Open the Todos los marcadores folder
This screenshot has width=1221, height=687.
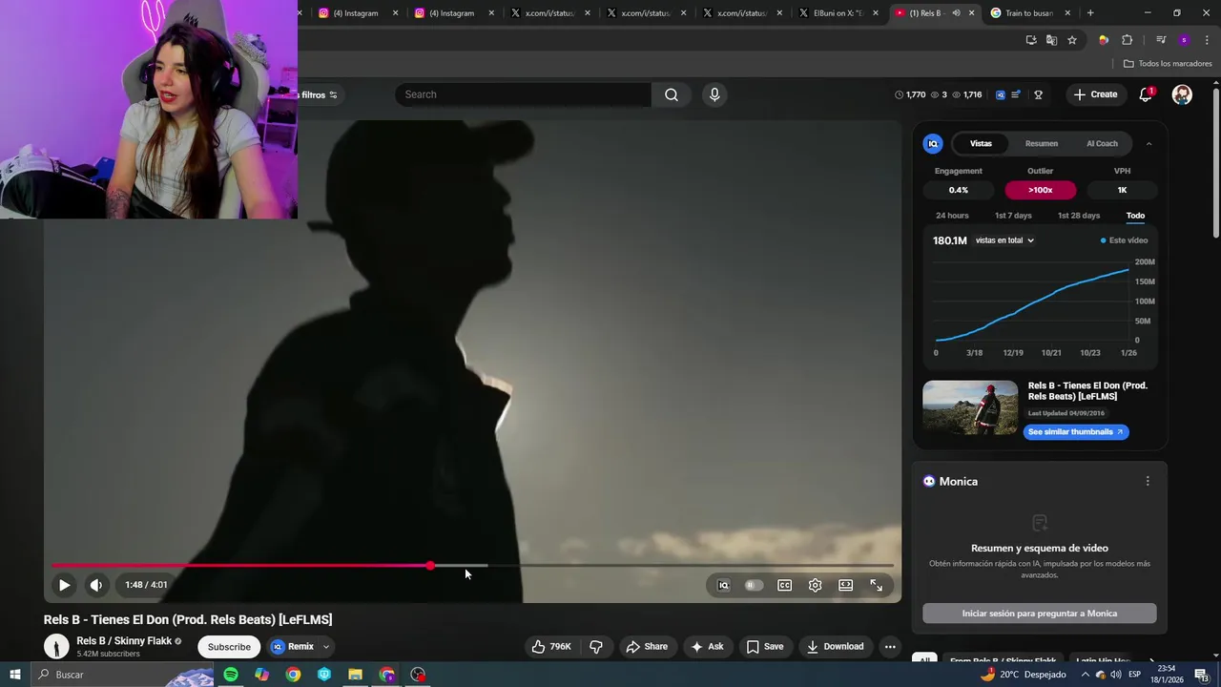click(1168, 64)
